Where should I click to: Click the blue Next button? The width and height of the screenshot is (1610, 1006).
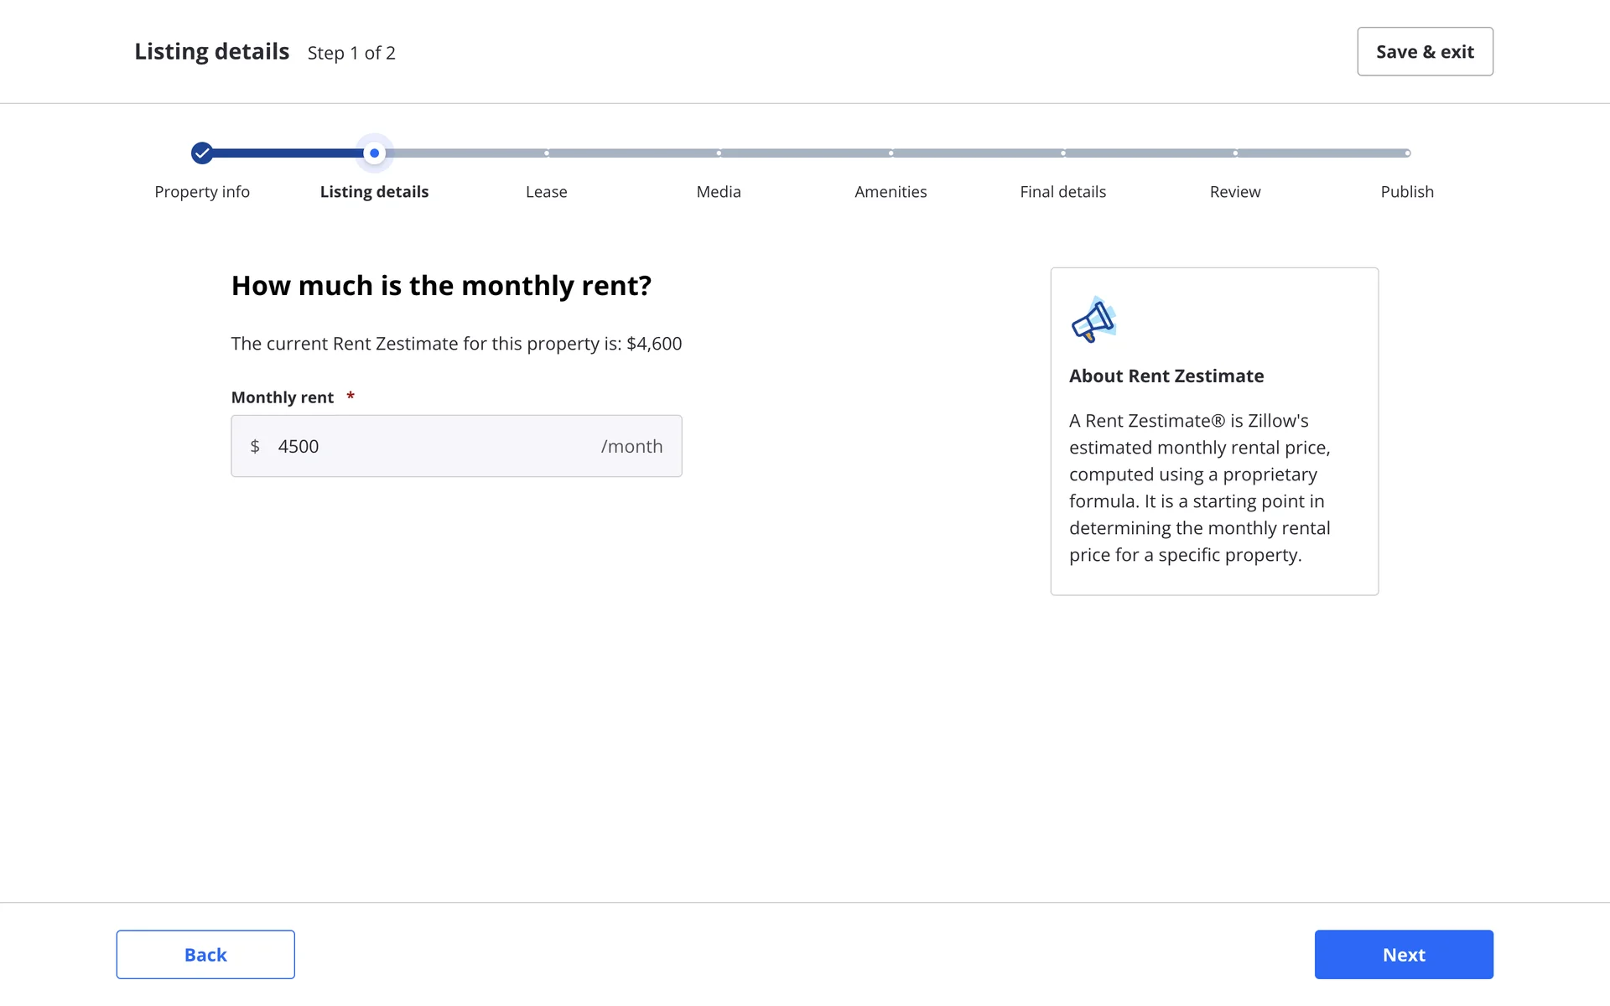(1404, 954)
